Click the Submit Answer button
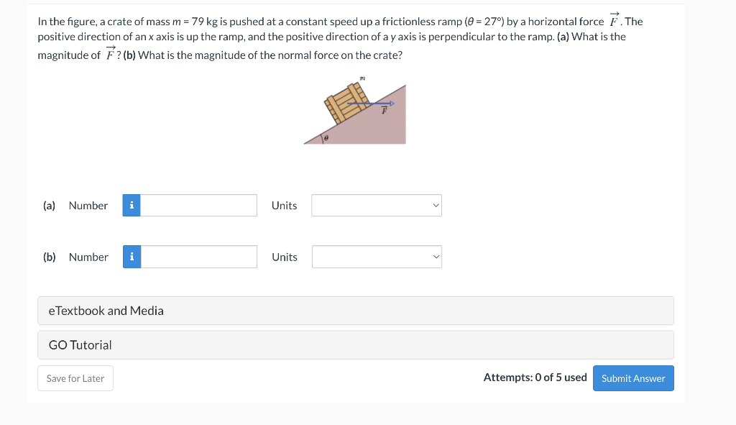Image resolution: width=736 pixels, height=425 pixels. [633, 378]
